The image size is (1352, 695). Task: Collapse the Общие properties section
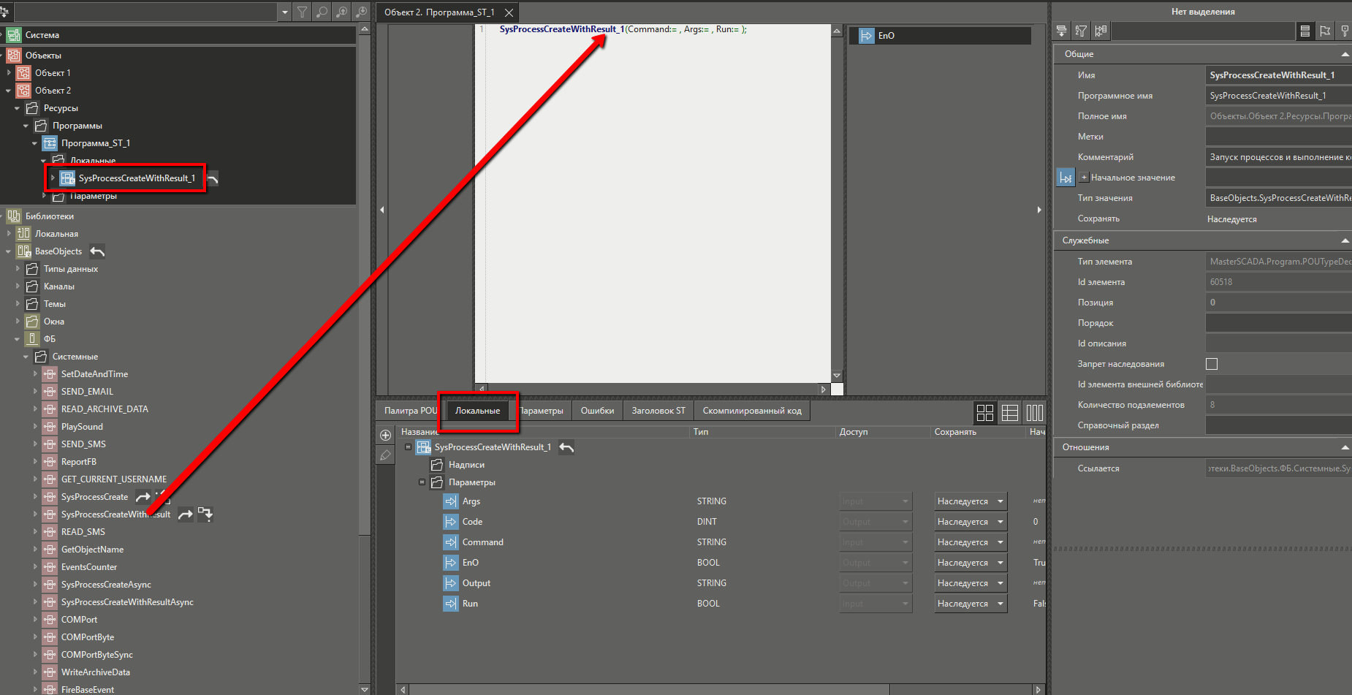(x=1345, y=54)
